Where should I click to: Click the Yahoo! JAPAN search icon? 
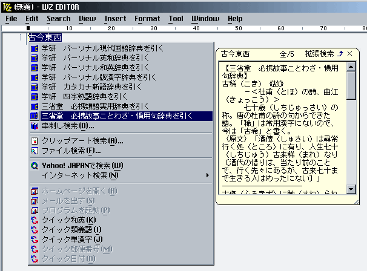tap(35, 166)
